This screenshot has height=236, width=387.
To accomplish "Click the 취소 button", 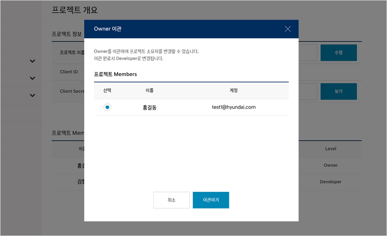I will click(x=171, y=200).
